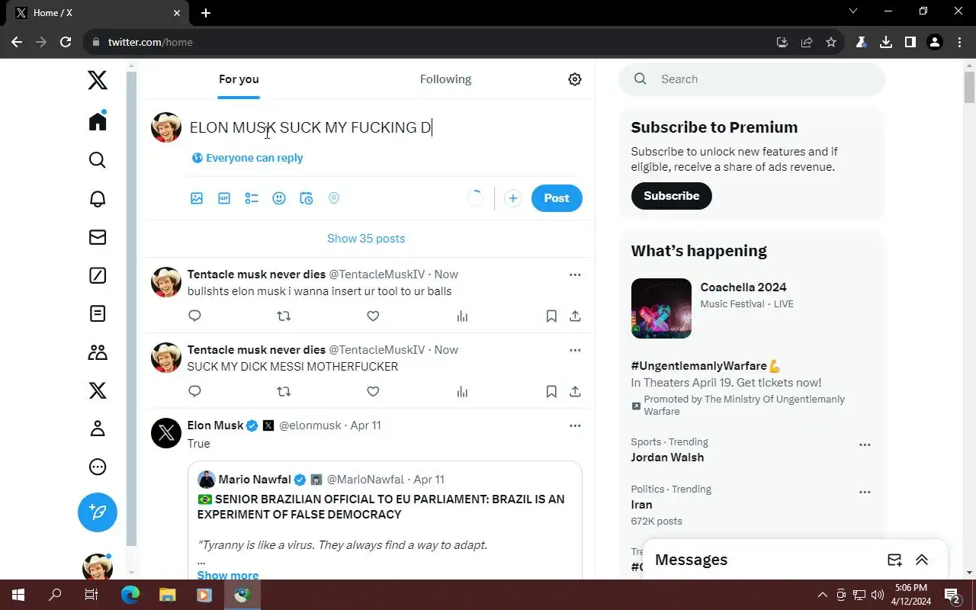Reload the page with browser refresh icon
976x610 pixels.
pos(66,42)
